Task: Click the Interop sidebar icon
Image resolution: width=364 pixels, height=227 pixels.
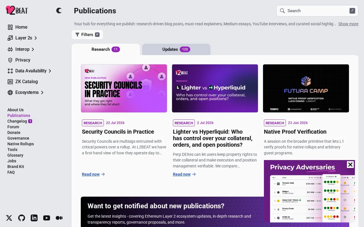Action: pos(10,49)
